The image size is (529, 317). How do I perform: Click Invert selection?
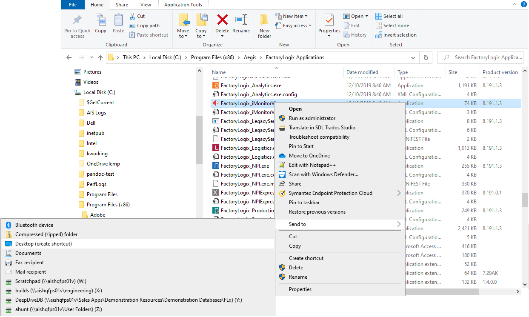[396, 35]
